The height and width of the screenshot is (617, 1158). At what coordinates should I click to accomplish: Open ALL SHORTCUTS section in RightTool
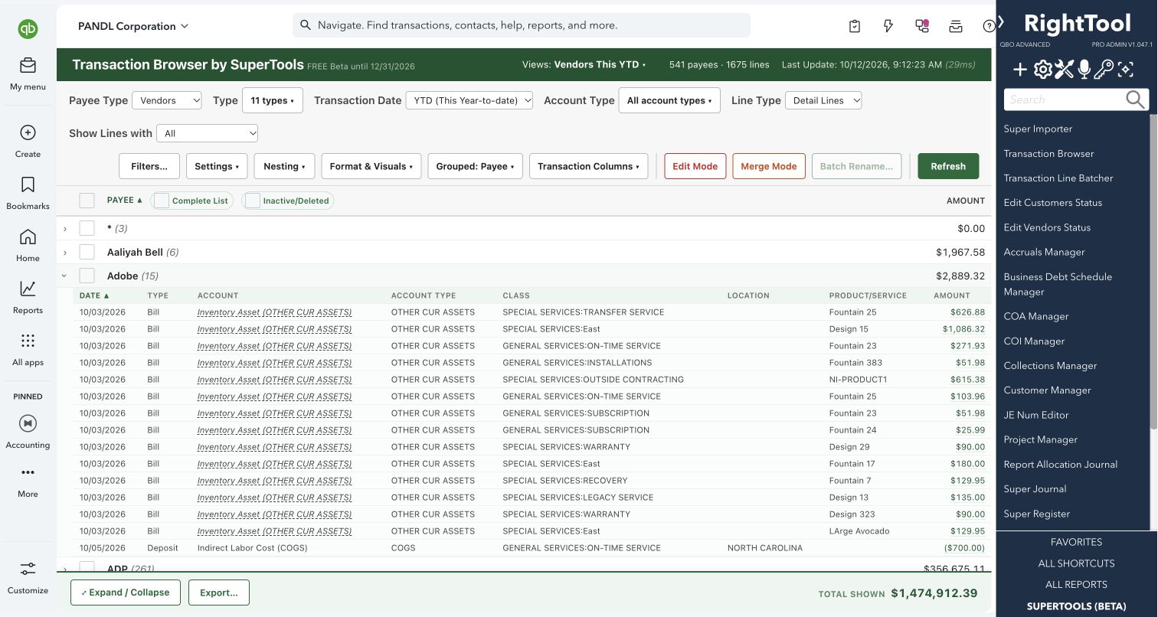(x=1076, y=563)
